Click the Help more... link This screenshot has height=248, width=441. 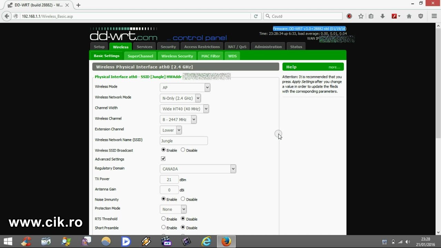point(334,67)
